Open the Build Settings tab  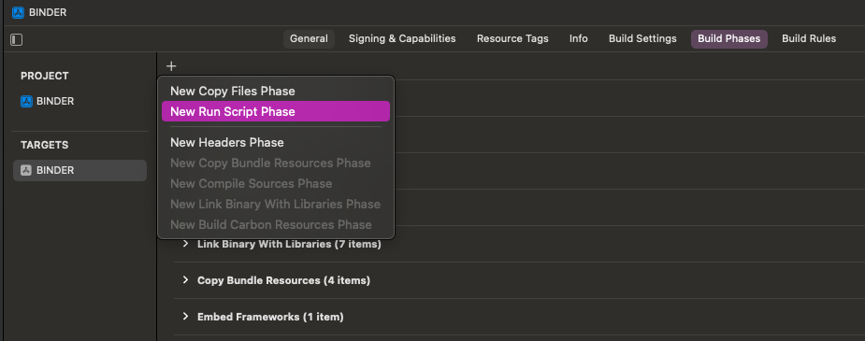point(642,38)
